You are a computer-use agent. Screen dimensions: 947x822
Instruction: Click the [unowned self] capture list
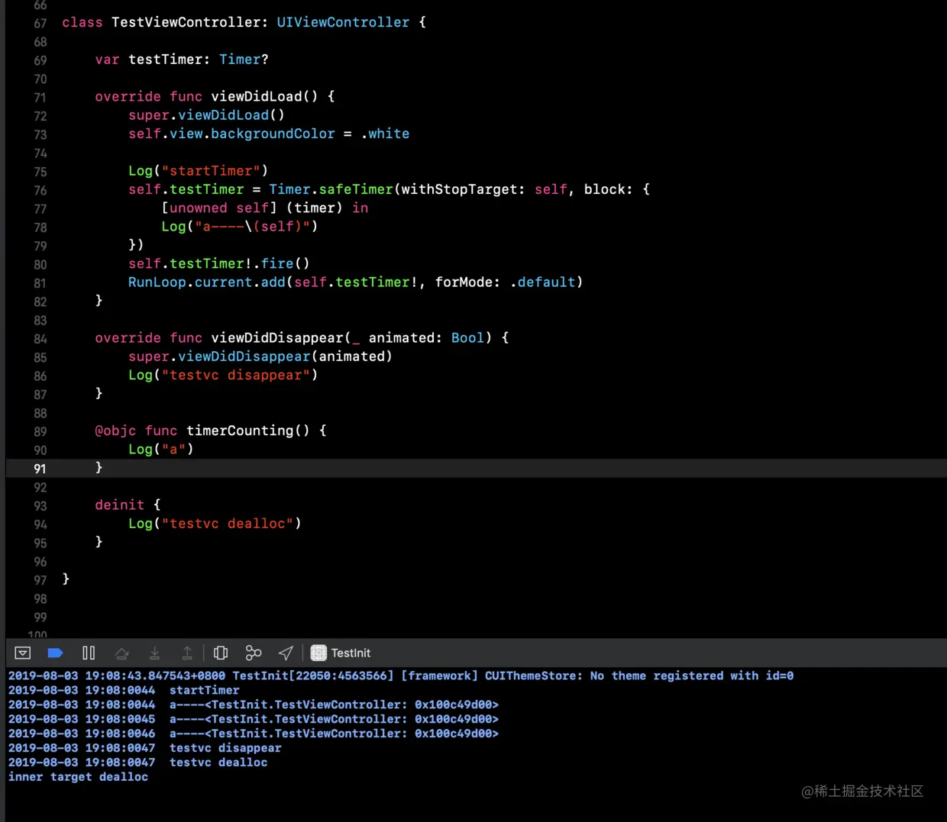pyautogui.click(x=219, y=208)
